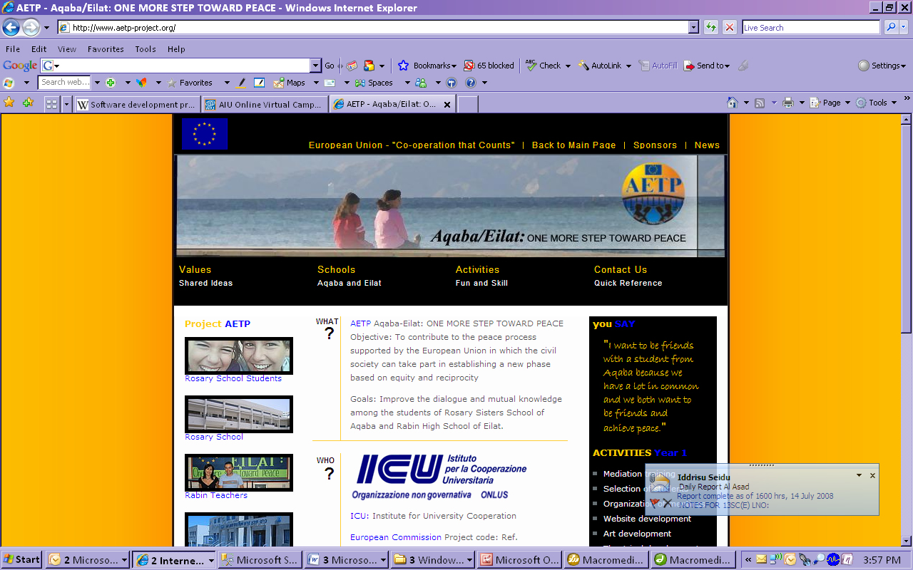Click inside the Live Search input field
This screenshot has height=570, width=913.
(810, 27)
